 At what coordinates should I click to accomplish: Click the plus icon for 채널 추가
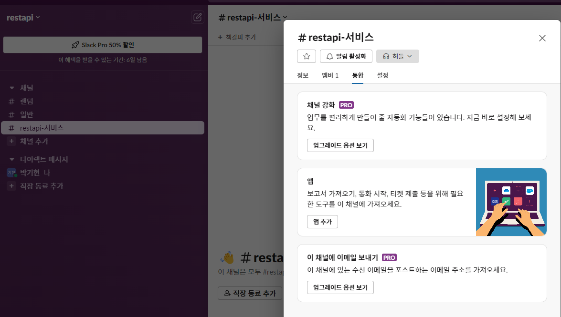11,141
